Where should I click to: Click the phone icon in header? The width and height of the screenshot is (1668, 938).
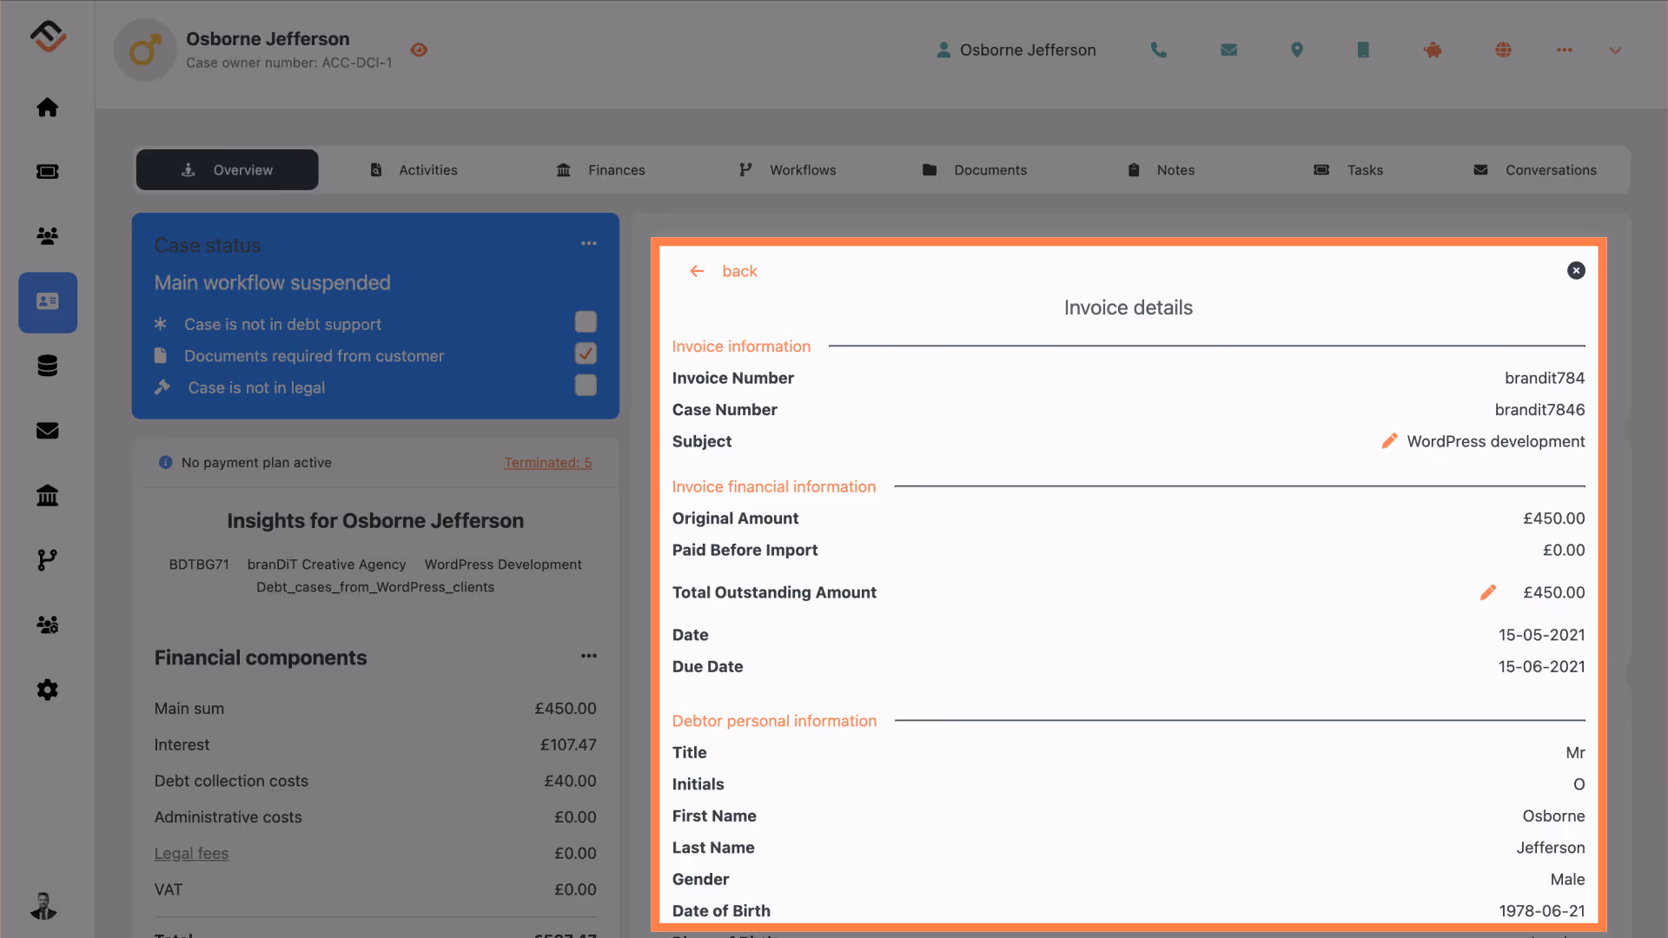tap(1158, 50)
